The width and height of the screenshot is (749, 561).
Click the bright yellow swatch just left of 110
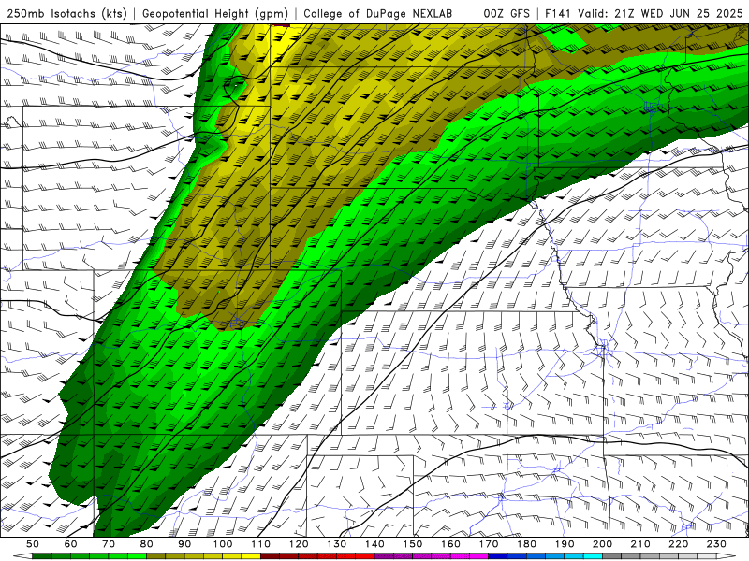point(251,556)
